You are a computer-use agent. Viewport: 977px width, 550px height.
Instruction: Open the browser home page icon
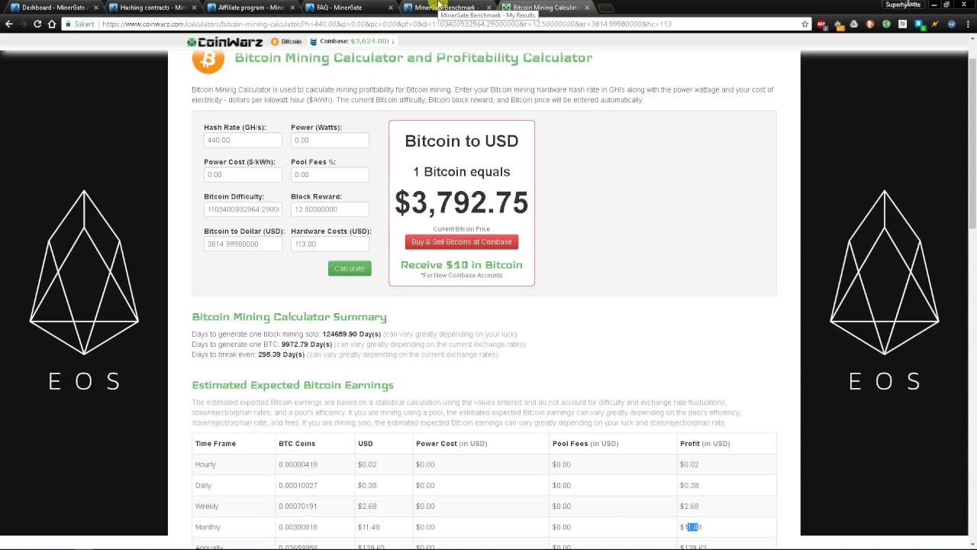52,24
